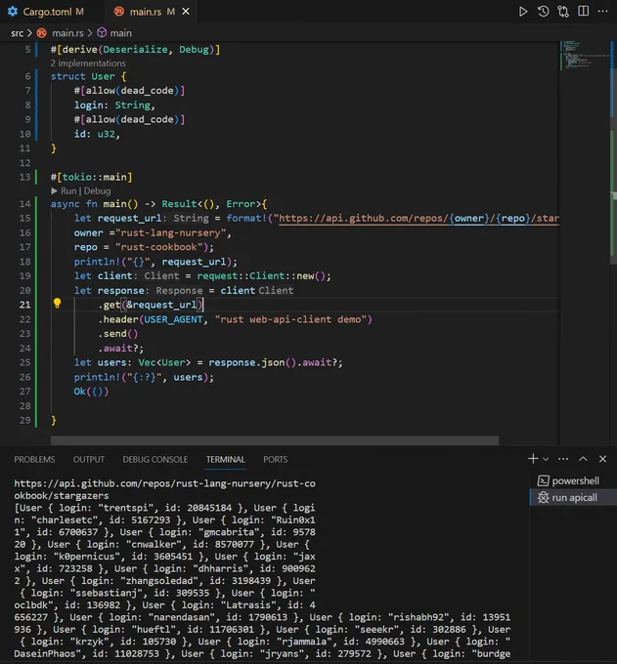Click the #[tokio::main] attribute line
Image resolution: width=617 pixels, height=664 pixels.
pyautogui.click(x=91, y=177)
